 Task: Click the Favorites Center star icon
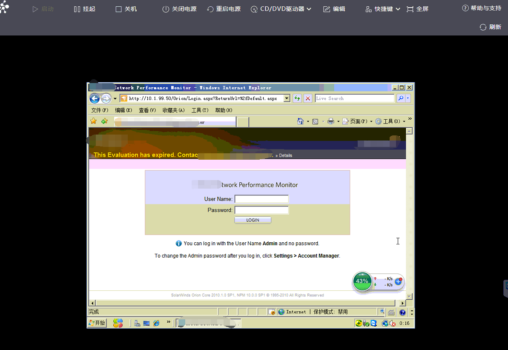[94, 121]
